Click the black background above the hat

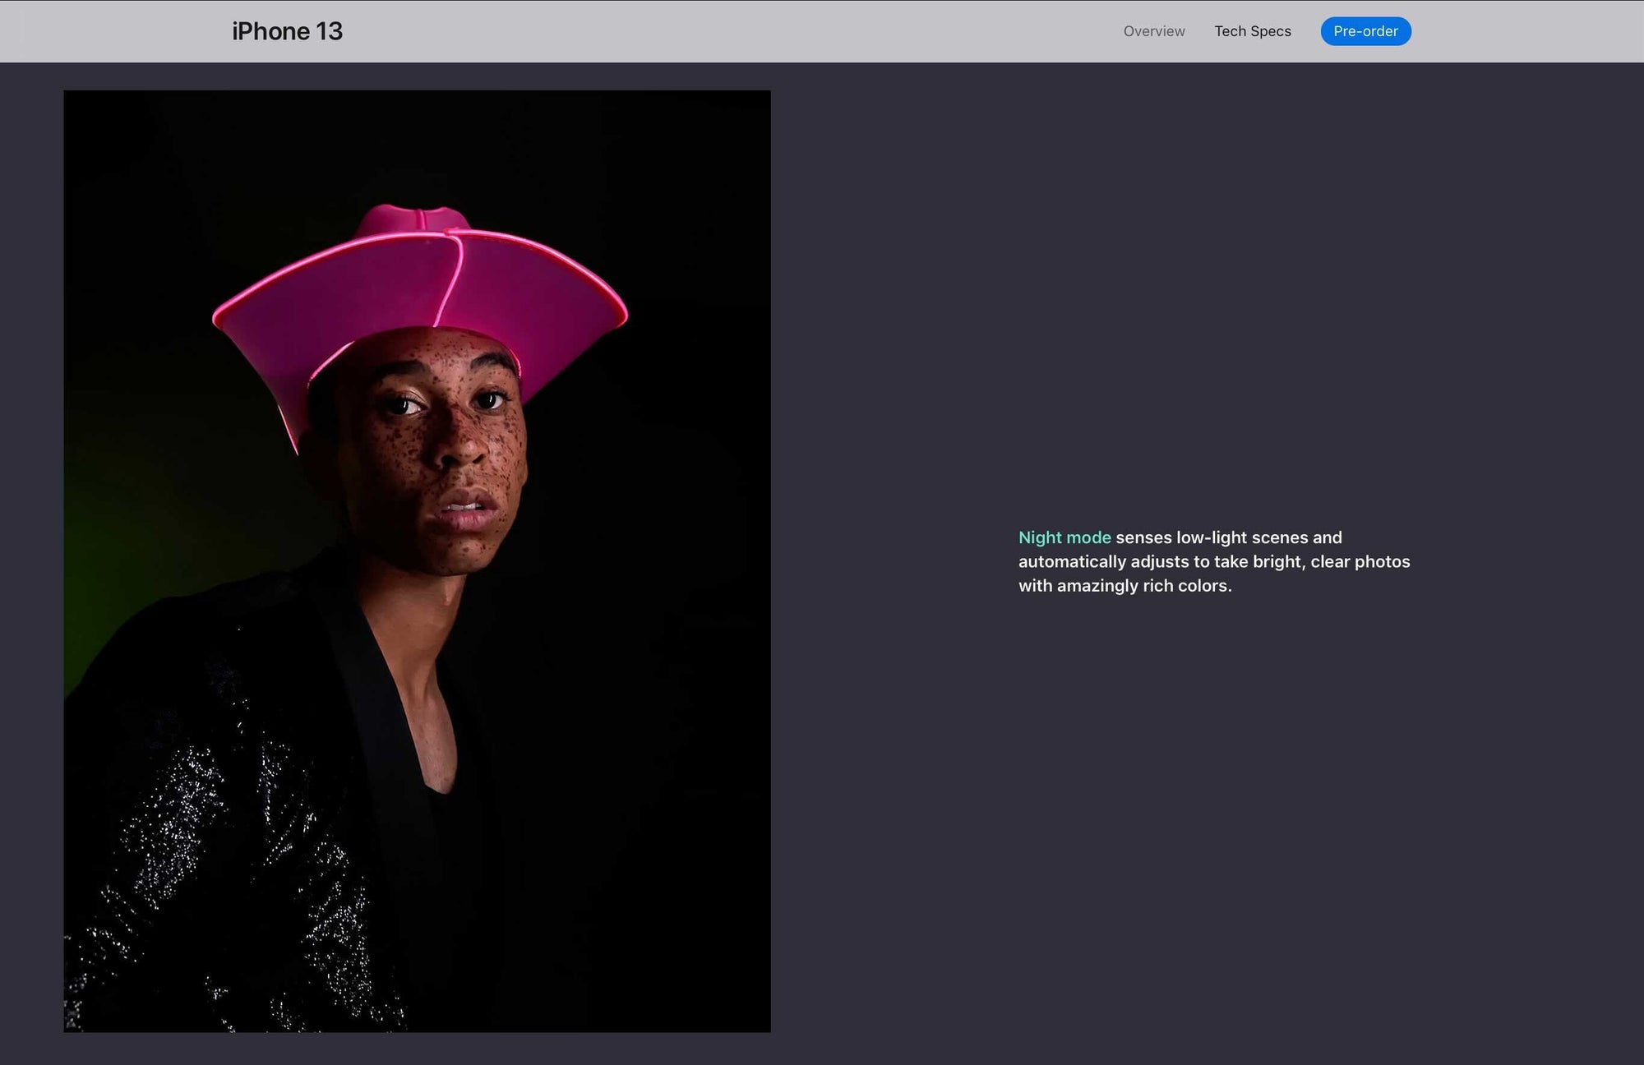coord(419,140)
